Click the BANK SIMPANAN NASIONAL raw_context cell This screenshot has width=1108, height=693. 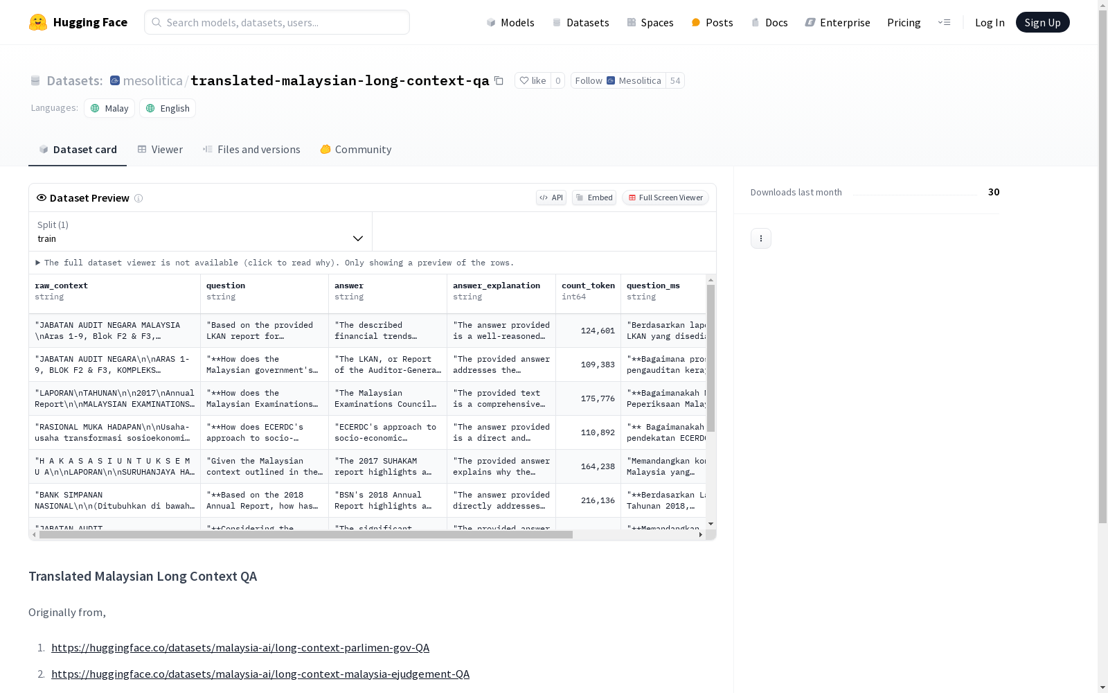[x=115, y=500]
